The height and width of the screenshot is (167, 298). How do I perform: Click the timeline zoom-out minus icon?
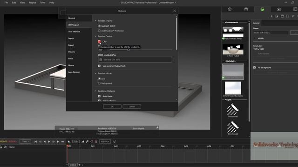67,165
